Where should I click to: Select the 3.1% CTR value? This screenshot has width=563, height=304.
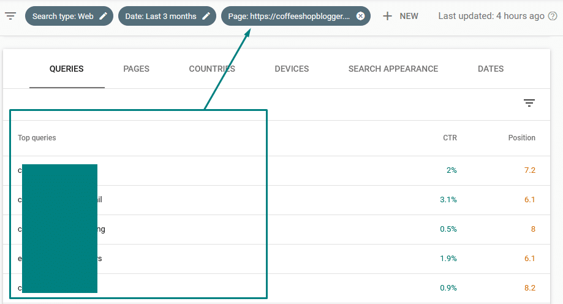point(448,199)
